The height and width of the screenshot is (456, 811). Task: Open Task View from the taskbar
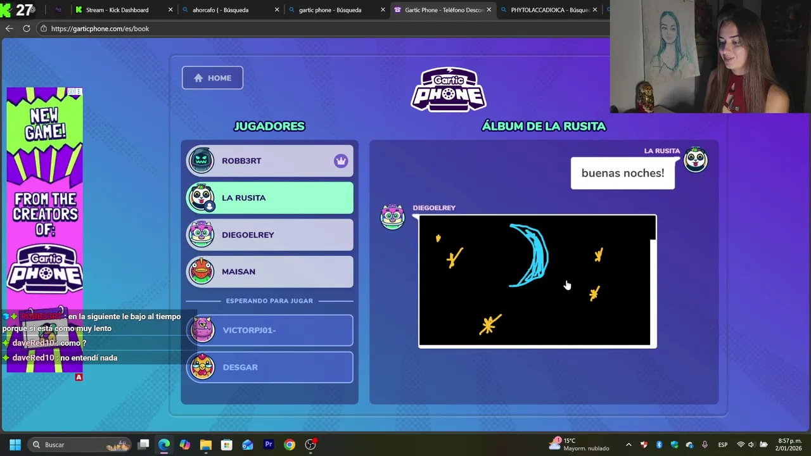(x=144, y=445)
